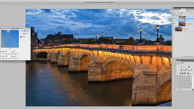Click the blue preview image in dialog
Screen dimensions: 194x109
point(10,39)
